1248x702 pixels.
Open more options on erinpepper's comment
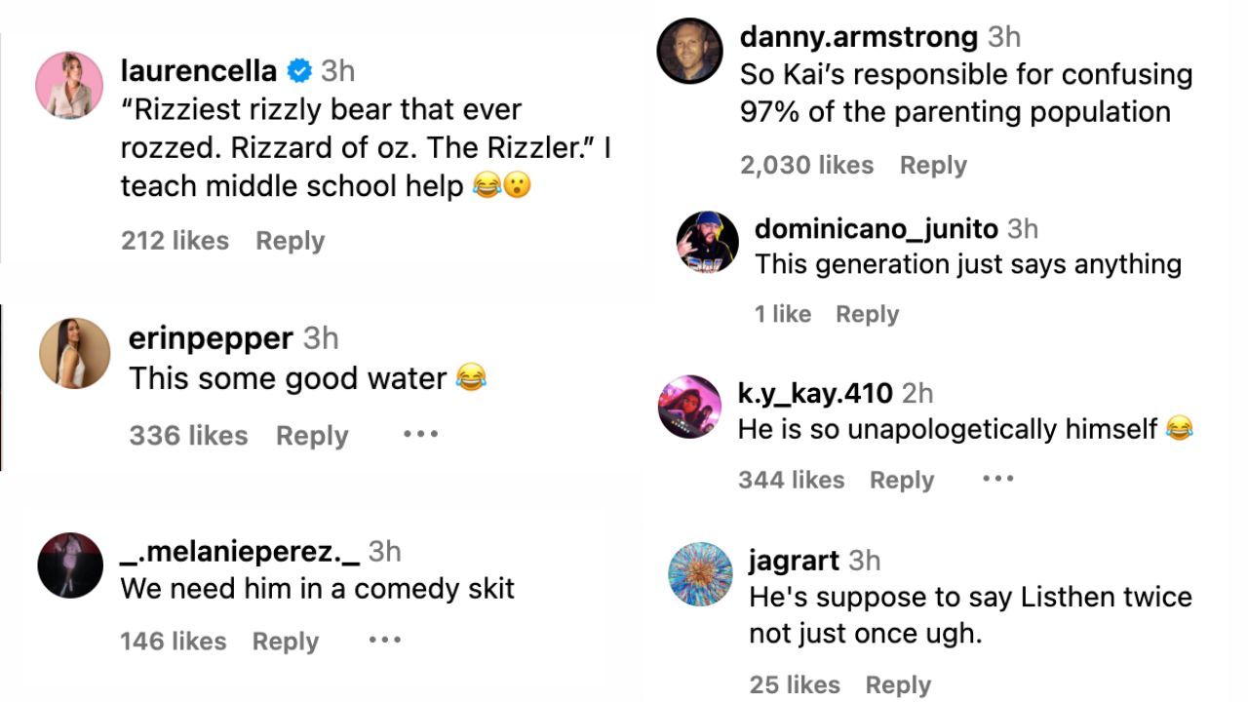[420, 434]
